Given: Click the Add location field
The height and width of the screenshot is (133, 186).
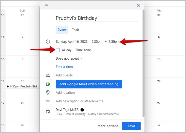Looking at the screenshot, I should point(65,92).
